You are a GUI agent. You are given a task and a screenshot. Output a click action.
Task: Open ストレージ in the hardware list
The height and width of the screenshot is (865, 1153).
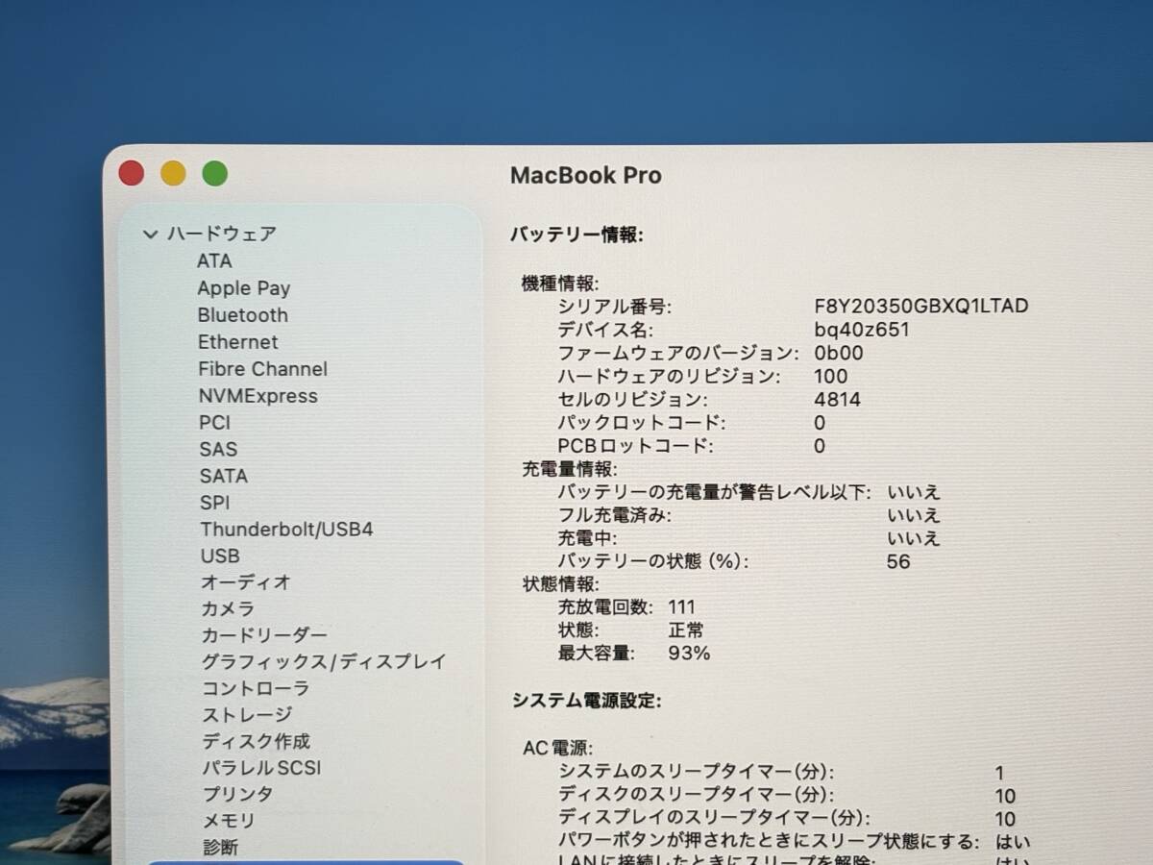pyautogui.click(x=247, y=715)
